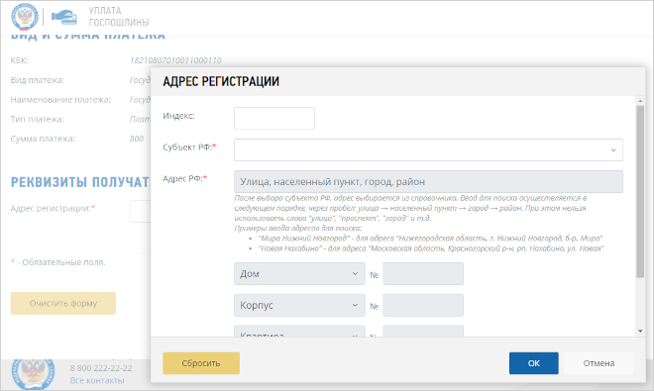Click the АДРЕС РЕГИСТРАЦИИ dialog title
Image resolution: width=654 pixels, height=391 pixels.
coord(221,81)
